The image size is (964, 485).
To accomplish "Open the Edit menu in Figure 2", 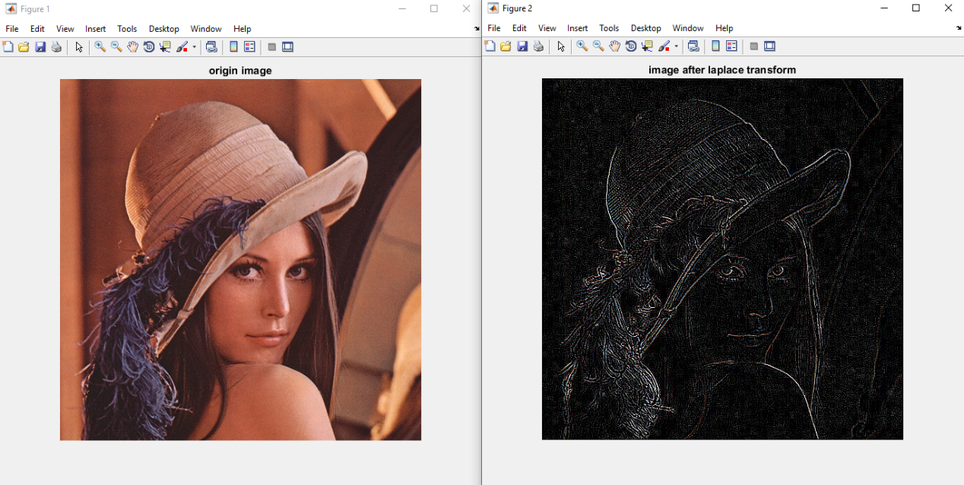I will tap(519, 28).
